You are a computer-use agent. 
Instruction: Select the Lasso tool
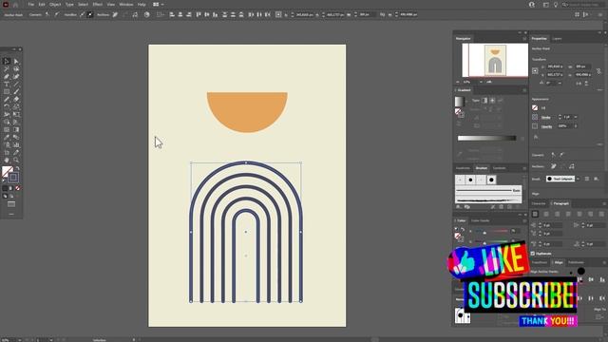[16, 69]
